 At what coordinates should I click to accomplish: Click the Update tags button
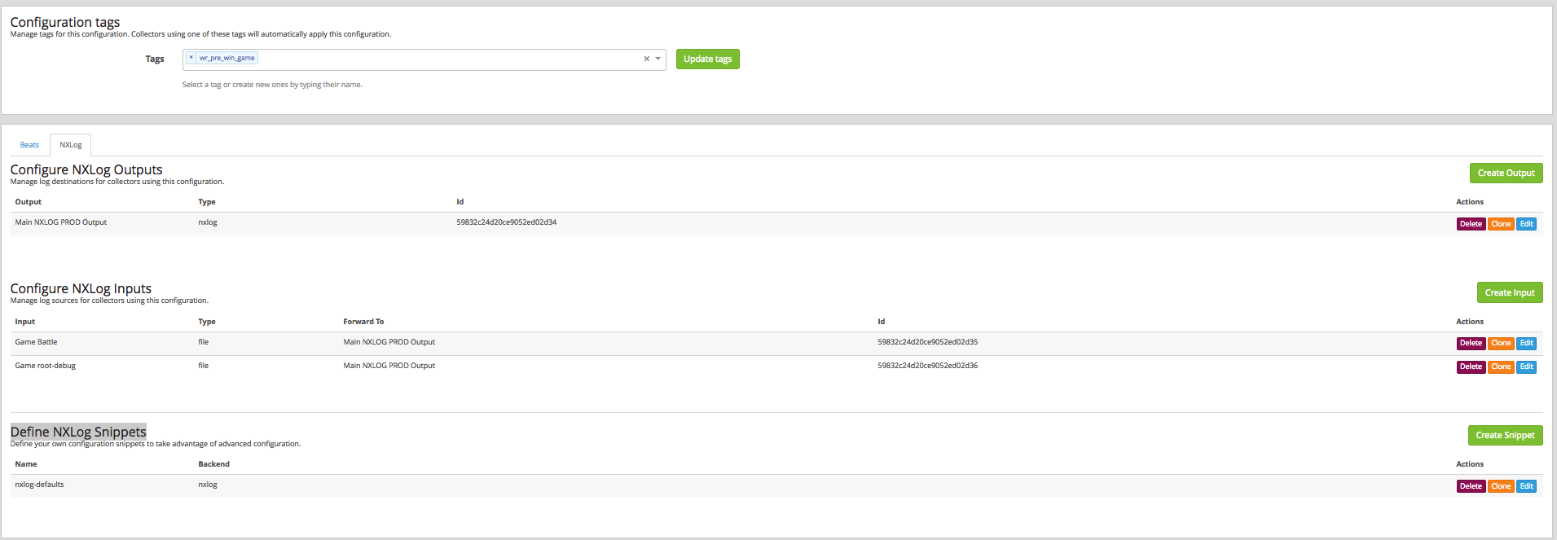[707, 59]
